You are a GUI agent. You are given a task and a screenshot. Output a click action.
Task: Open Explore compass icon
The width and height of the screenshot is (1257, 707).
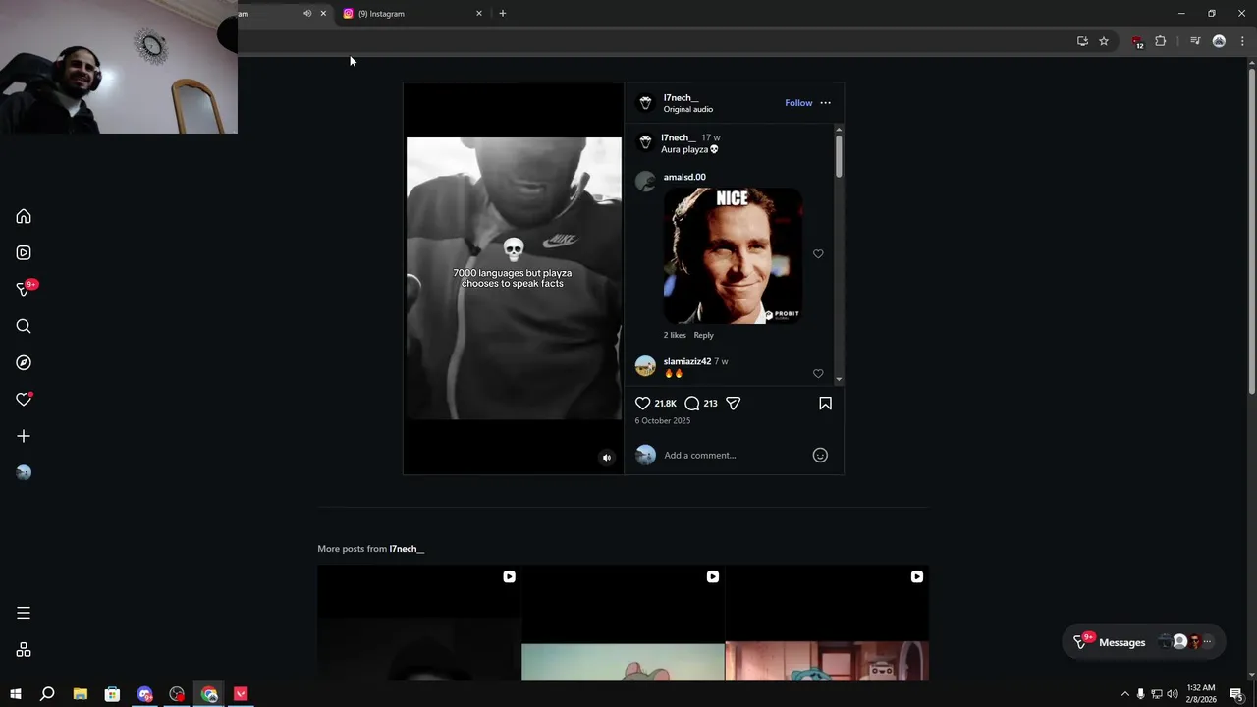click(24, 362)
